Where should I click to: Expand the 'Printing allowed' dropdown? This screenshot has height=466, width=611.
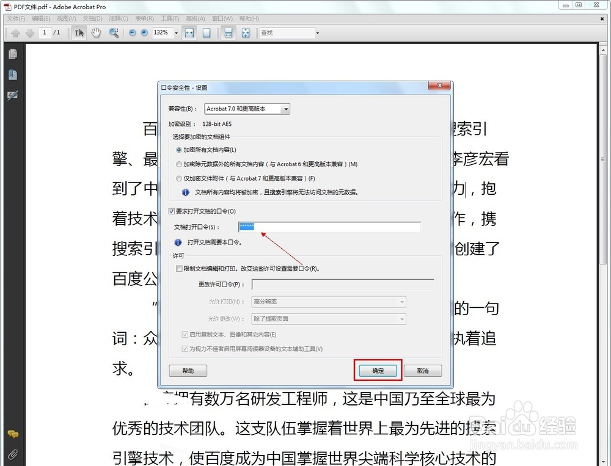click(329, 302)
